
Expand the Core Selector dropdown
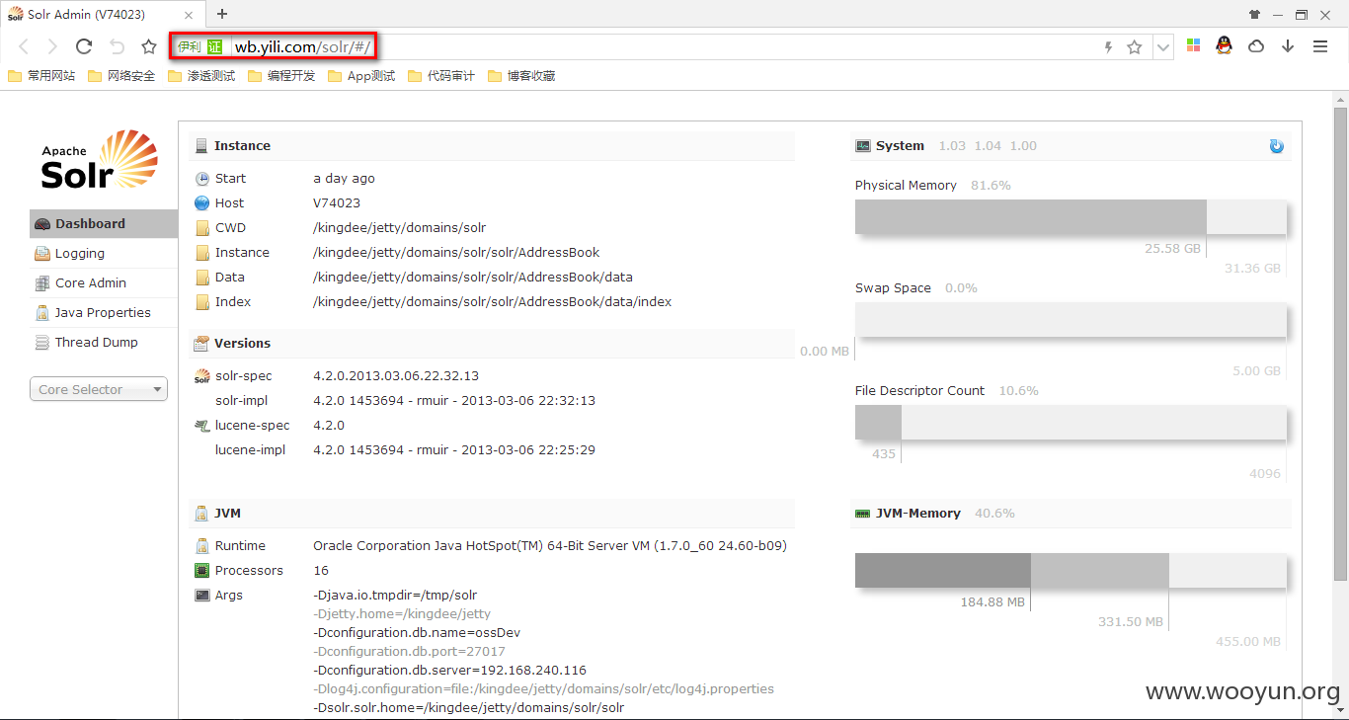99,389
